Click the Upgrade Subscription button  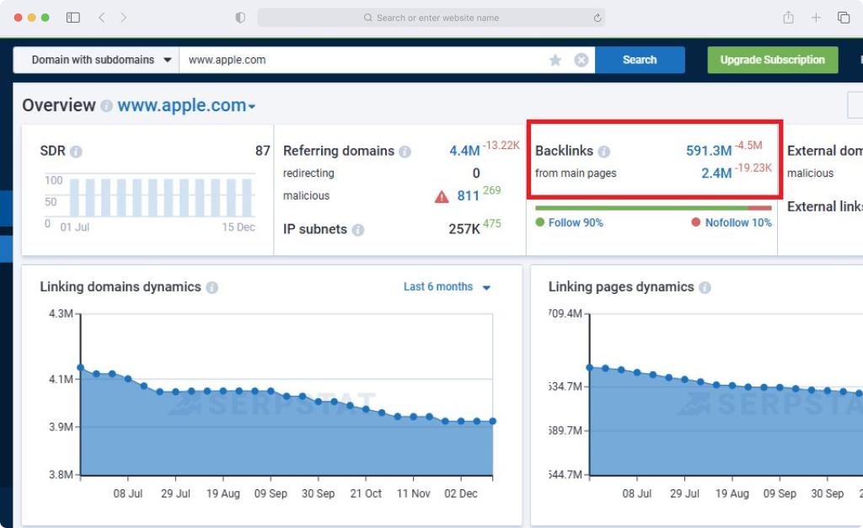[x=772, y=60]
